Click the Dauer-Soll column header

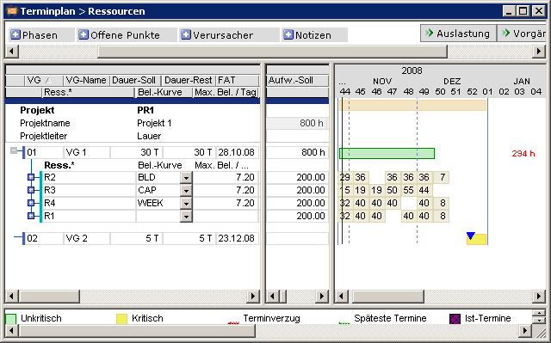135,80
